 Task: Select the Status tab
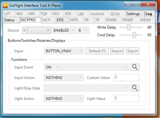coord(11,20)
